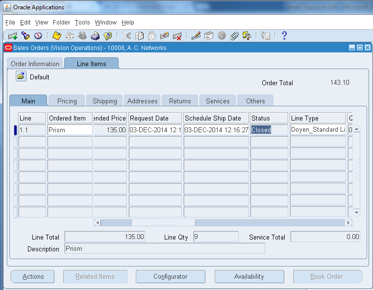Screen dimensions: 373x290
Task: Select the Line Items tab
Action: [x=92, y=64]
